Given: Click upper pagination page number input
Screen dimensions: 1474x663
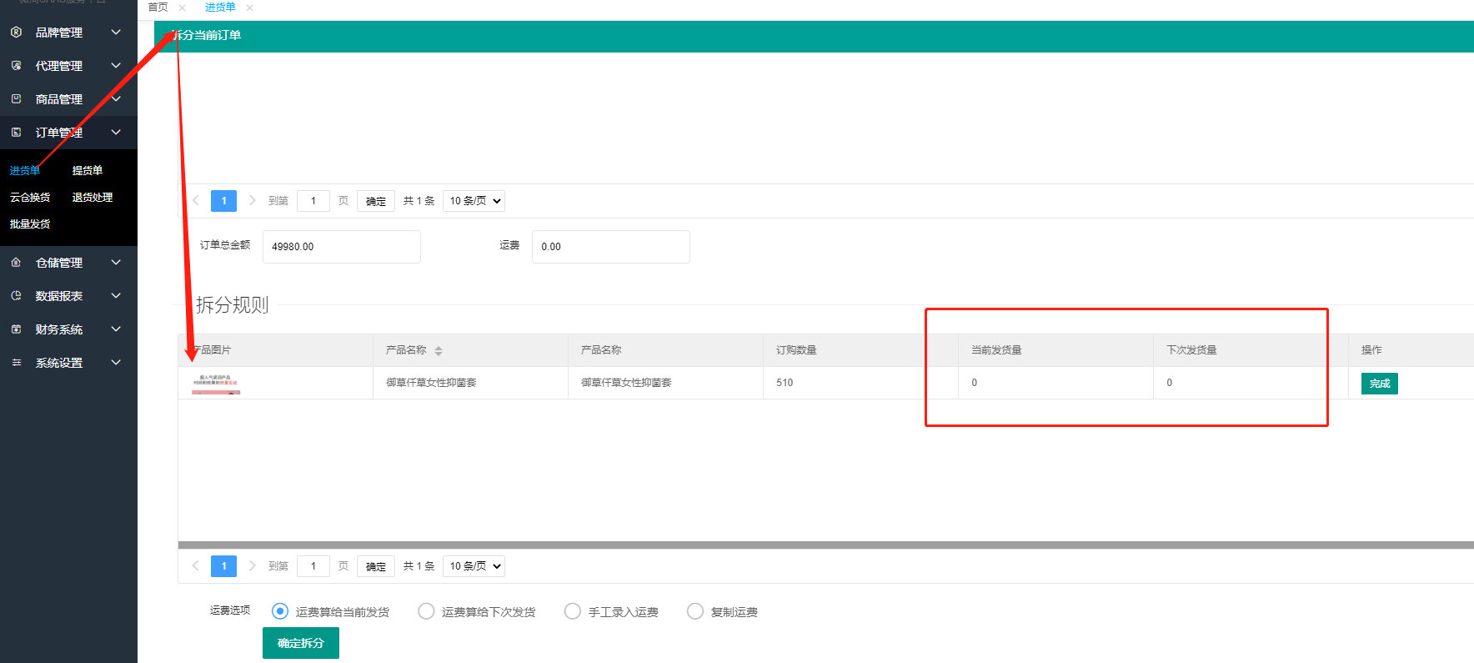Looking at the screenshot, I should (313, 201).
